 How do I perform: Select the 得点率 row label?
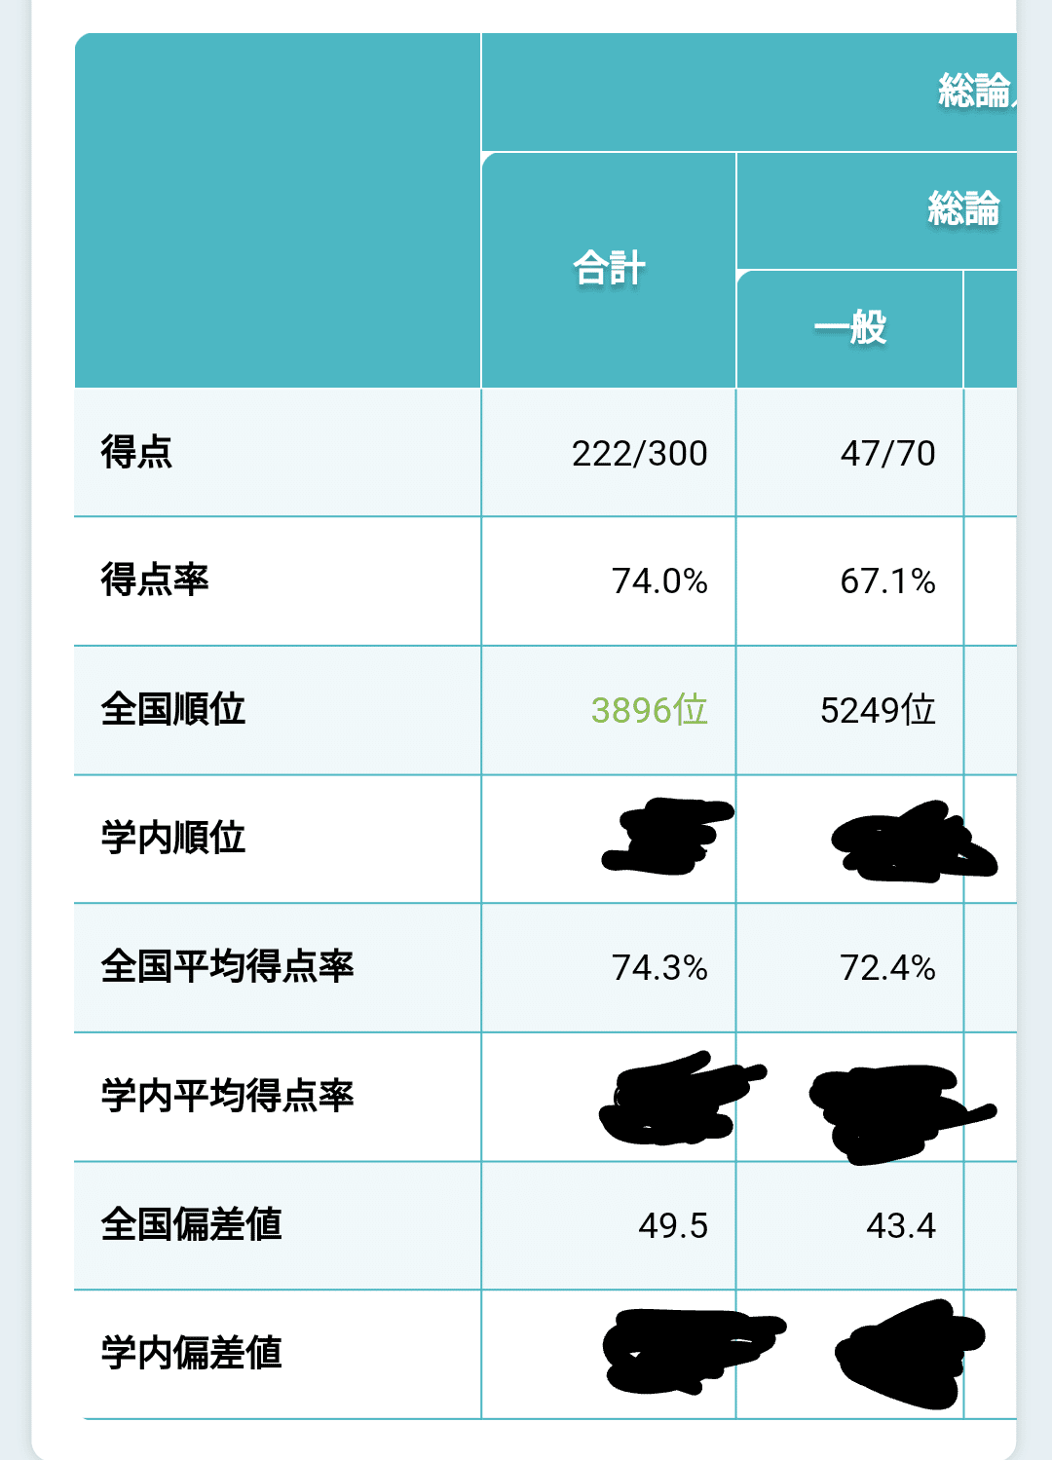155,580
